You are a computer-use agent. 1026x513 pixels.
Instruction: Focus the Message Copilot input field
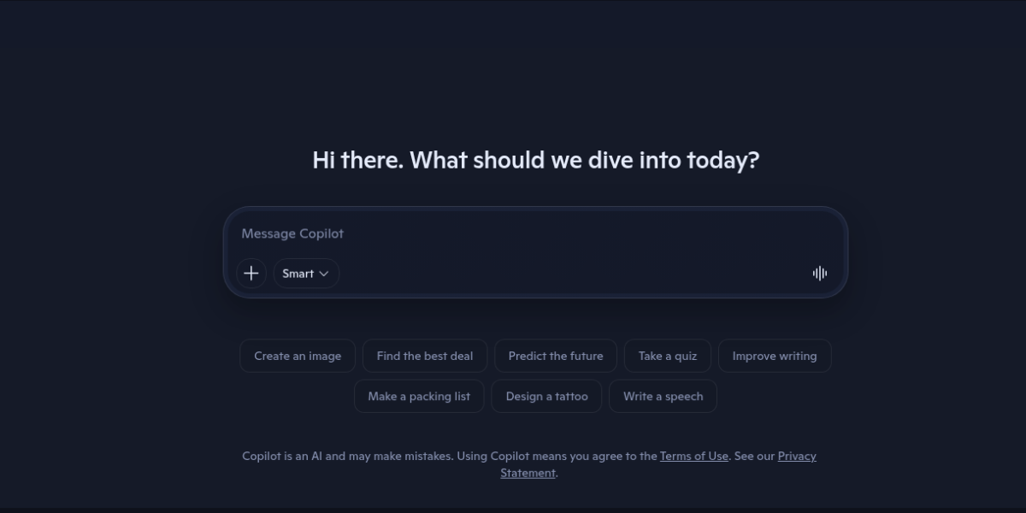pyautogui.click(x=535, y=233)
